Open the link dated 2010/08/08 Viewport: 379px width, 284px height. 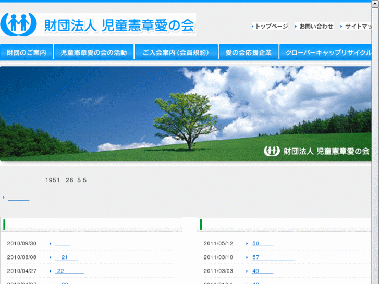point(66,257)
